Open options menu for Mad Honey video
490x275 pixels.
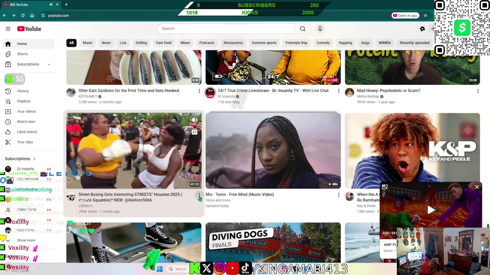pyautogui.click(x=478, y=91)
